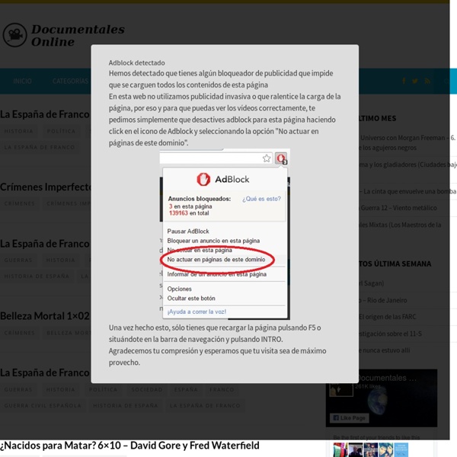Open the Guerra 12 – Viento metálico sidebar link
The height and width of the screenshot is (457, 457).
click(x=398, y=208)
